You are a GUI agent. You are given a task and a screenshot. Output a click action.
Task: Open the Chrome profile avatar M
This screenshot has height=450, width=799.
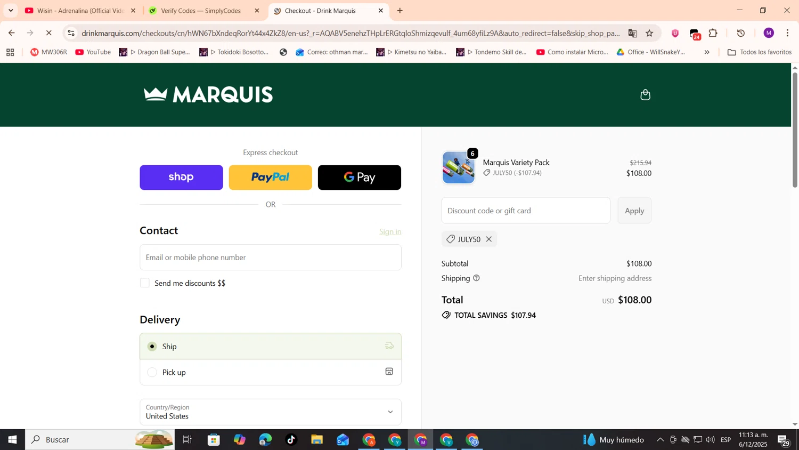point(768,33)
